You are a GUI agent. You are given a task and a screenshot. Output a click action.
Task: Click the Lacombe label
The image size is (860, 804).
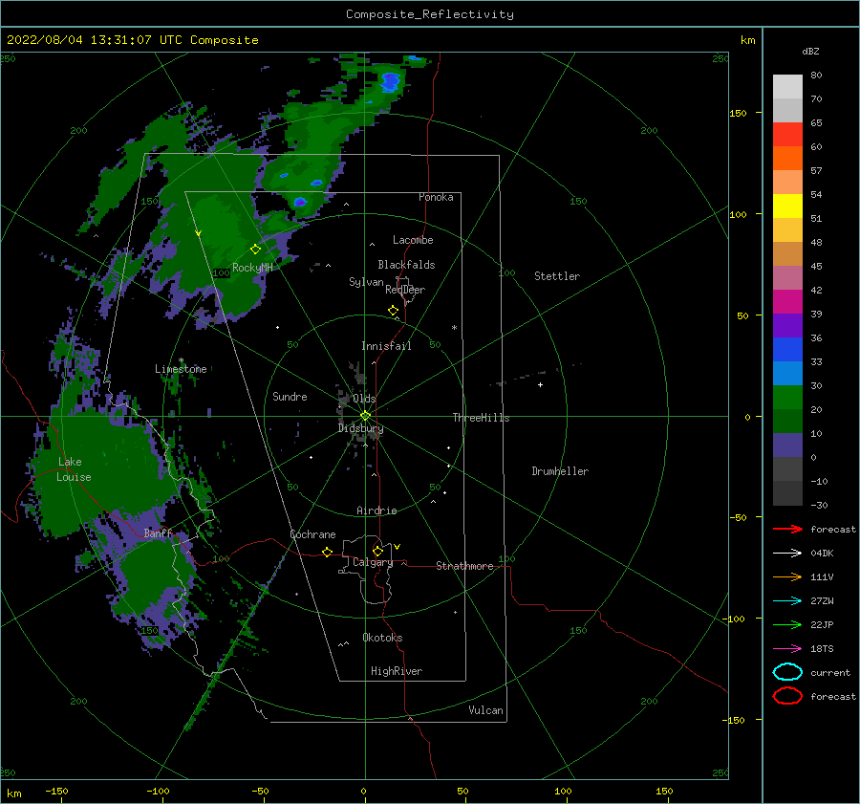tap(413, 240)
